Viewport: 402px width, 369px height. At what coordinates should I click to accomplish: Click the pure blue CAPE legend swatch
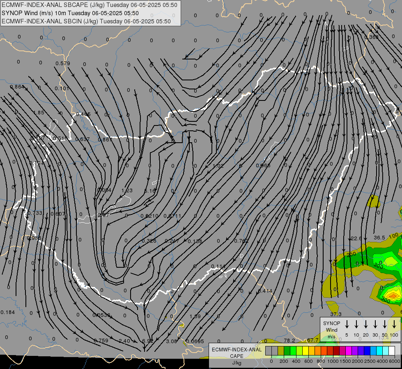pos(367,351)
